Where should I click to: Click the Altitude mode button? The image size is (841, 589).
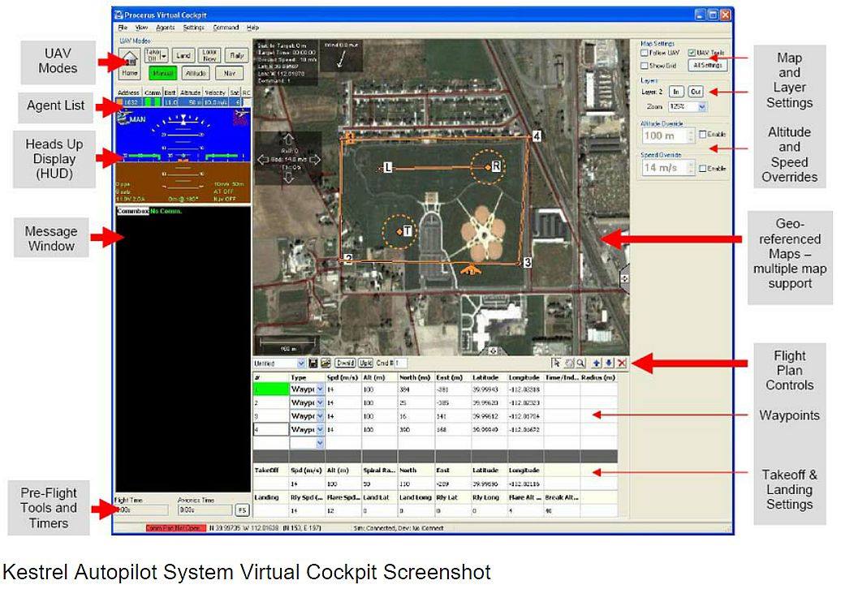tap(196, 74)
